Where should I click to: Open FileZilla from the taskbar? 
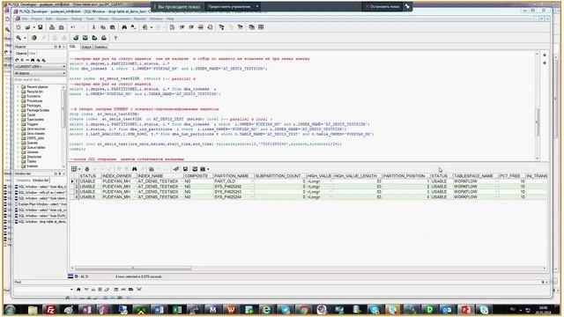[50, 309]
